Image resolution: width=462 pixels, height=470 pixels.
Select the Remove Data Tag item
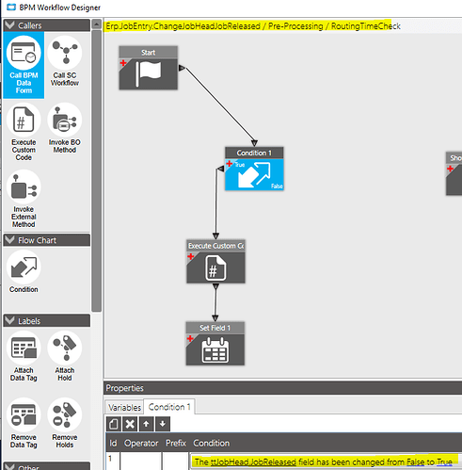click(24, 424)
